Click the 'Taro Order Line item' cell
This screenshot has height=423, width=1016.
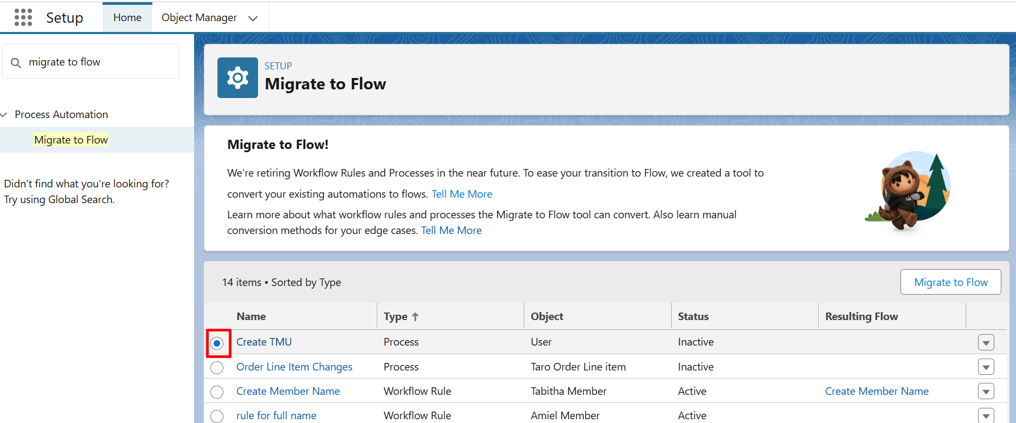click(x=578, y=367)
